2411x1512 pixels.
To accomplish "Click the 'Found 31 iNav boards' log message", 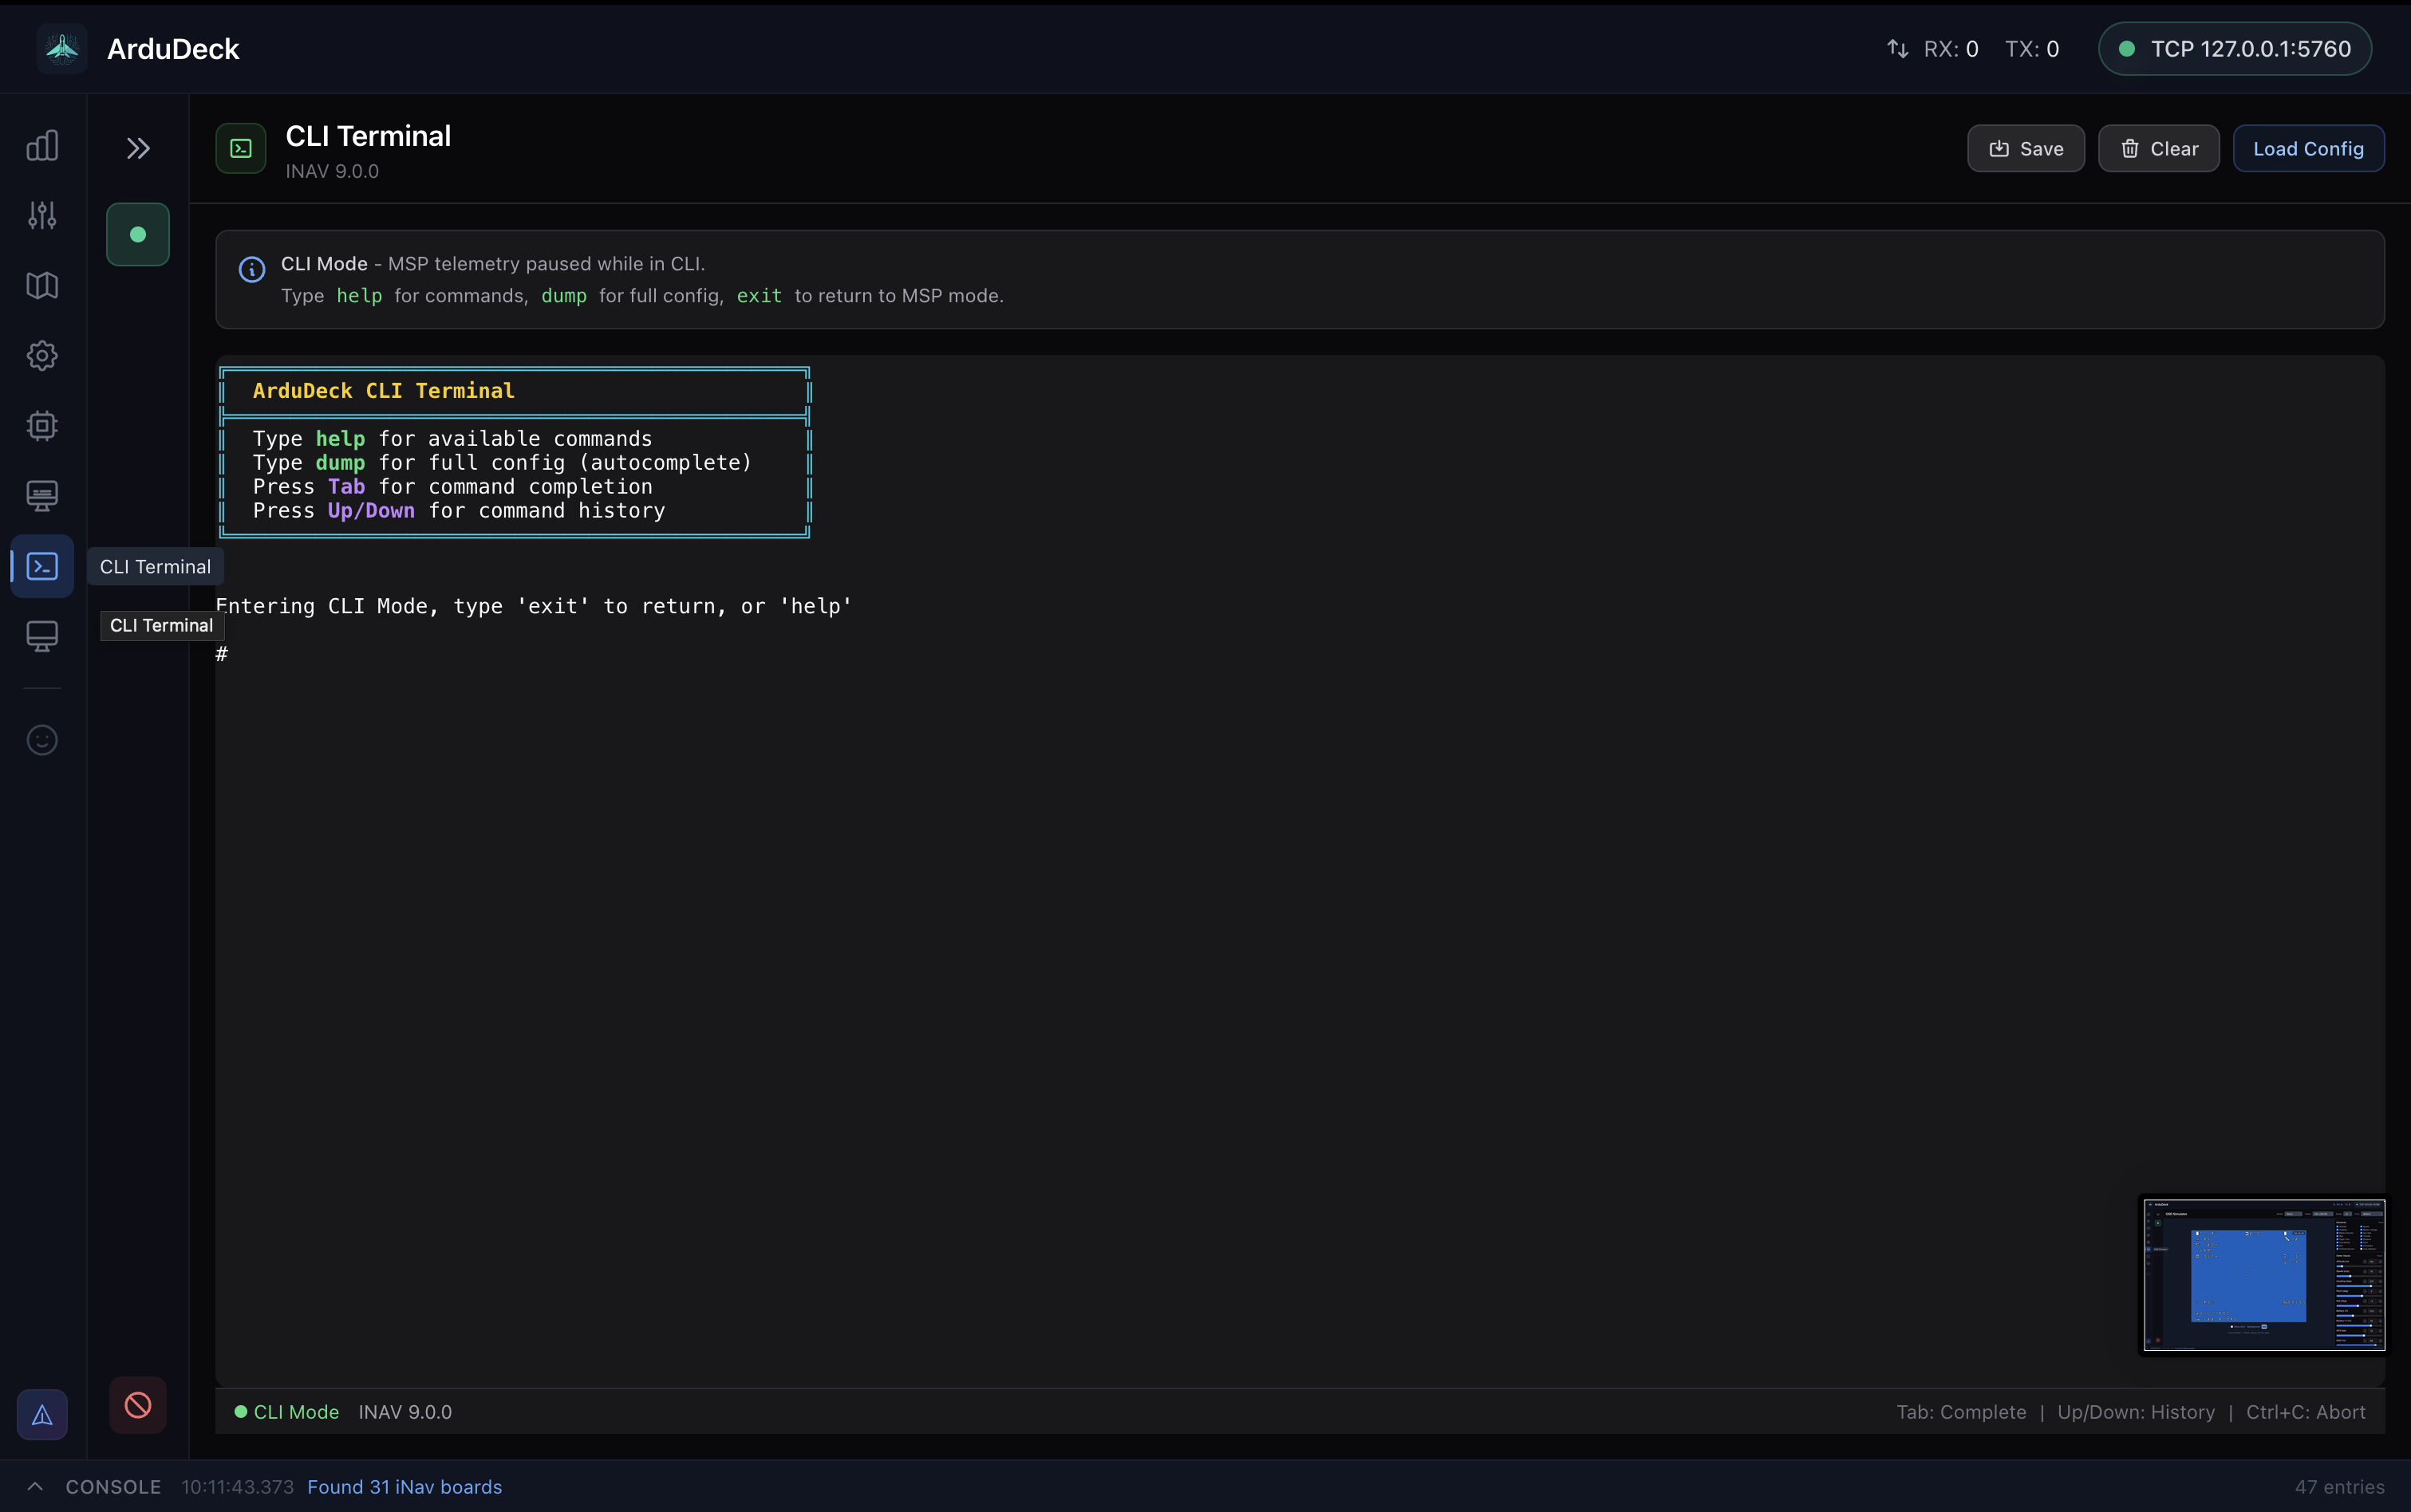I will pos(404,1487).
